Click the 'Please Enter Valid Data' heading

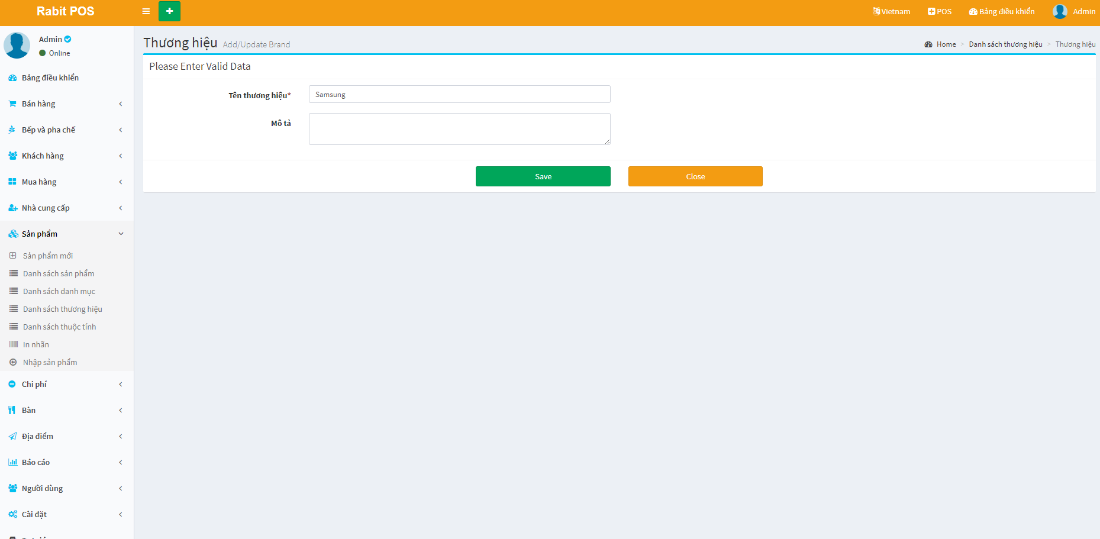(x=200, y=66)
